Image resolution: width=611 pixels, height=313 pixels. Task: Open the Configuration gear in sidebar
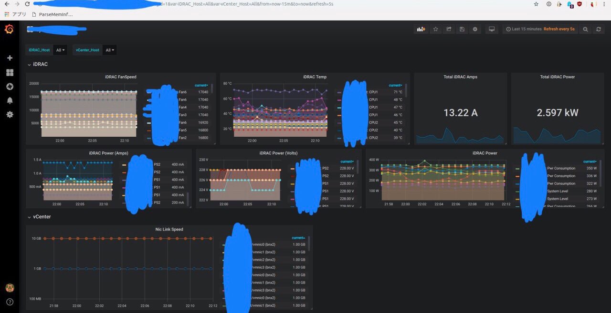point(10,114)
